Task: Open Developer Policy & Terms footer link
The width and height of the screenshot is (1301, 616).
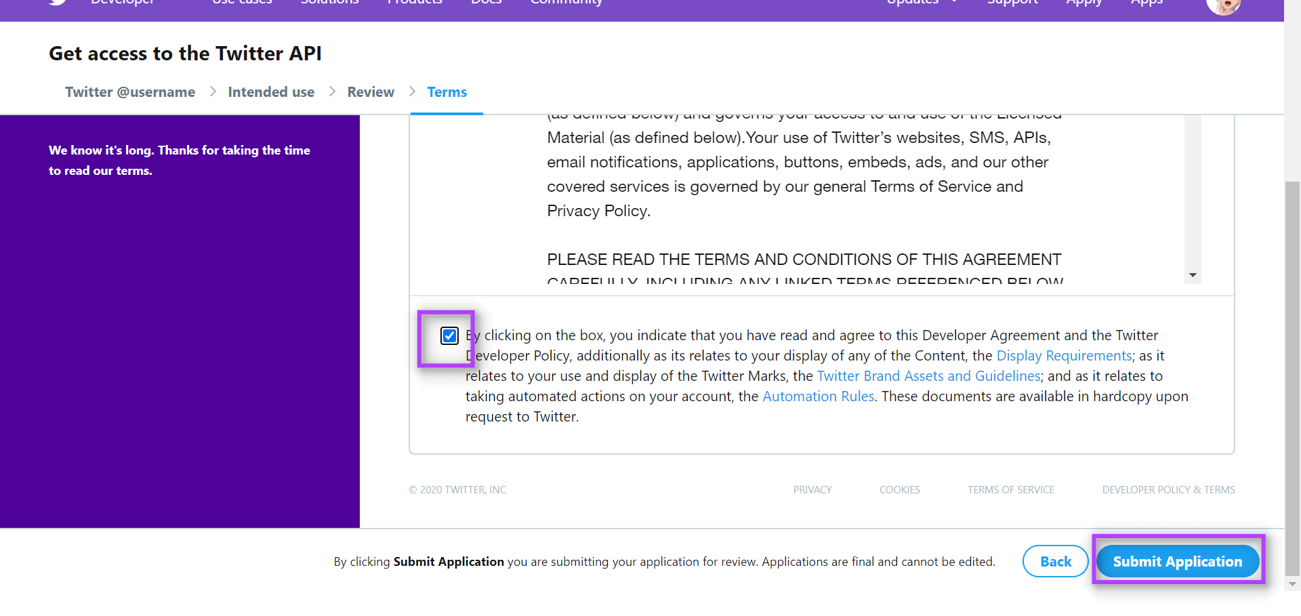Action: [1168, 490]
